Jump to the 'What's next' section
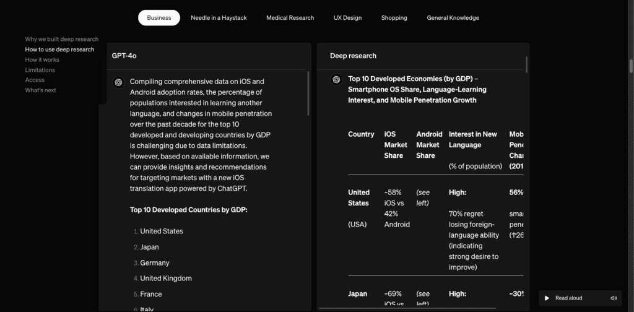The height and width of the screenshot is (312, 634). (x=40, y=90)
